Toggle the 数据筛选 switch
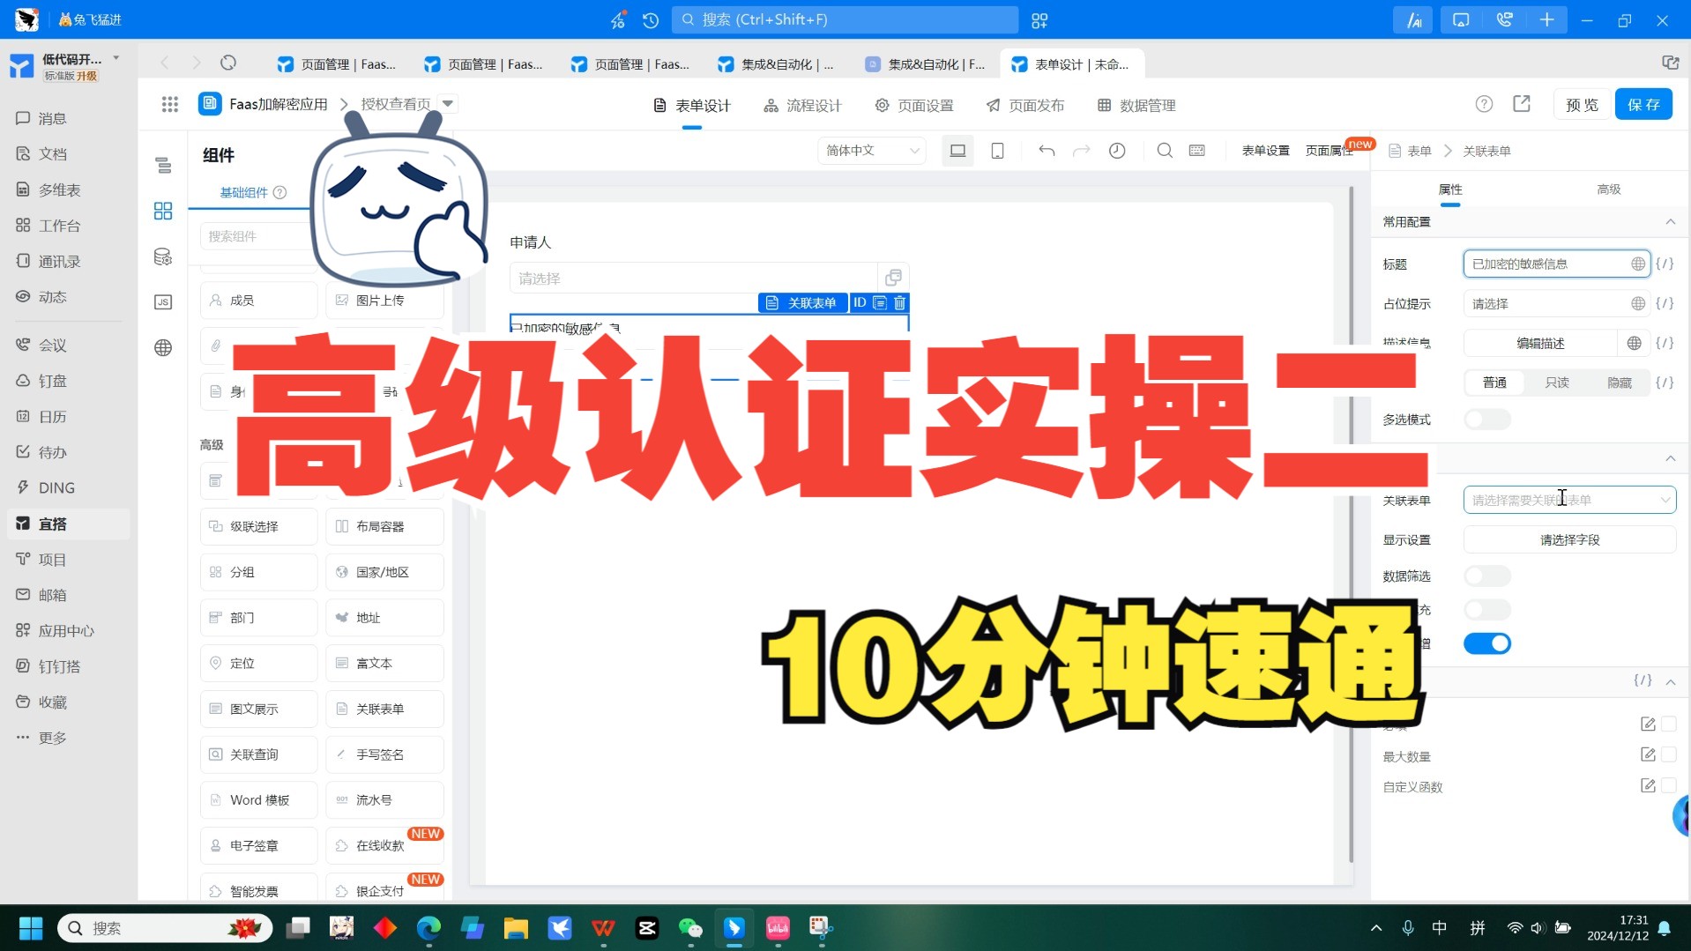The height and width of the screenshot is (951, 1691). pyautogui.click(x=1487, y=576)
